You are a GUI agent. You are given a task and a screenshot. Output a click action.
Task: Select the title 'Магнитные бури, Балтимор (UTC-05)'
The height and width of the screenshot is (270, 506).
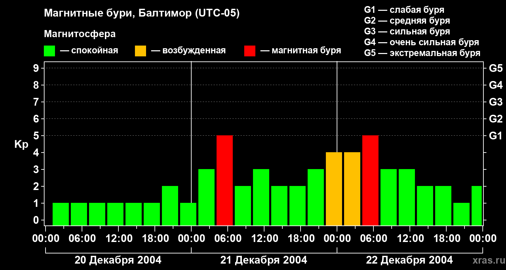tap(142, 14)
